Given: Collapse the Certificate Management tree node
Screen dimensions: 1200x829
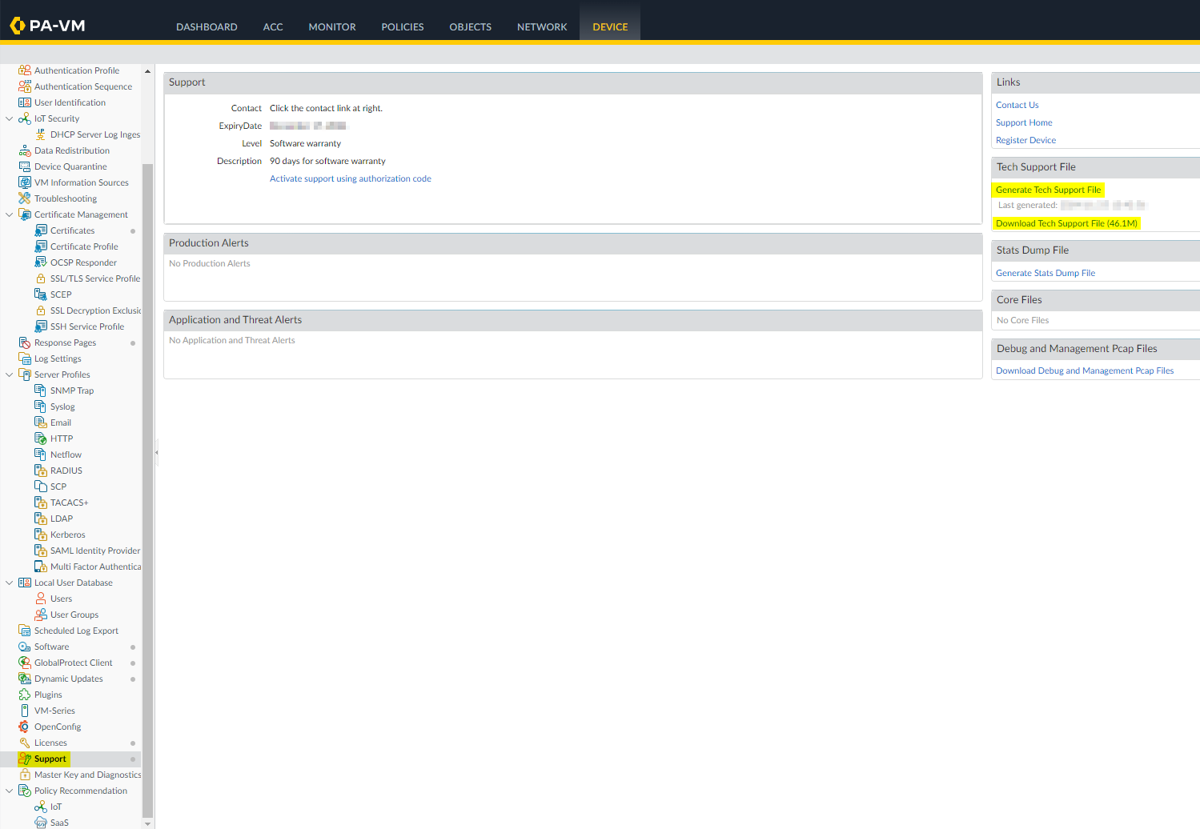Looking at the screenshot, I should pos(10,214).
